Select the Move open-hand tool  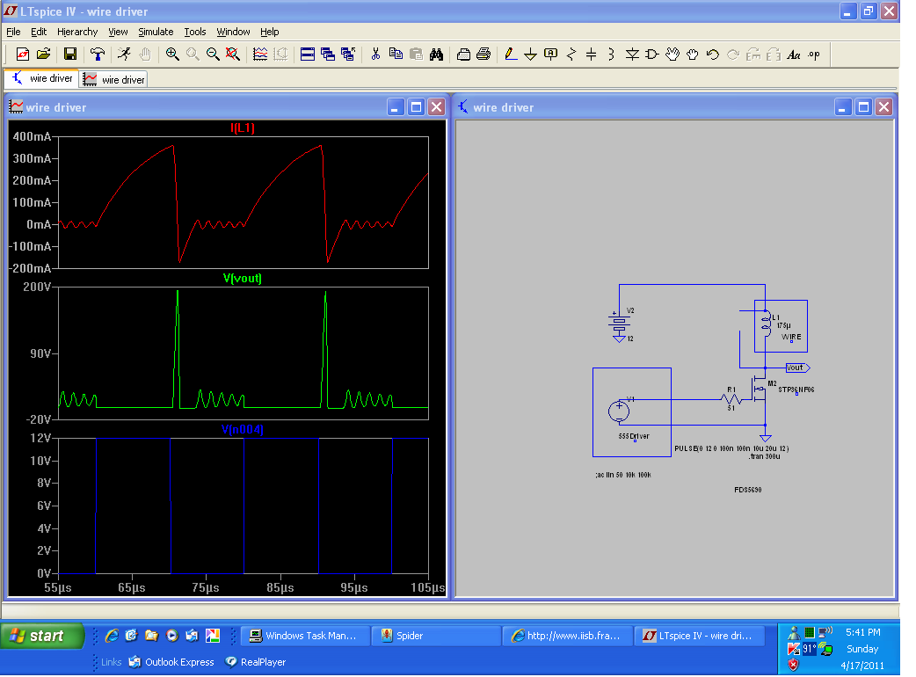(x=672, y=55)
